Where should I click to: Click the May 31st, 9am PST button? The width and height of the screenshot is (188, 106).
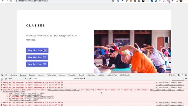(37, 57)
